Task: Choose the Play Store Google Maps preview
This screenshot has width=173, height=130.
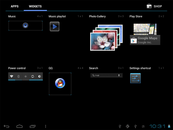Action: (x=145, y=34)
